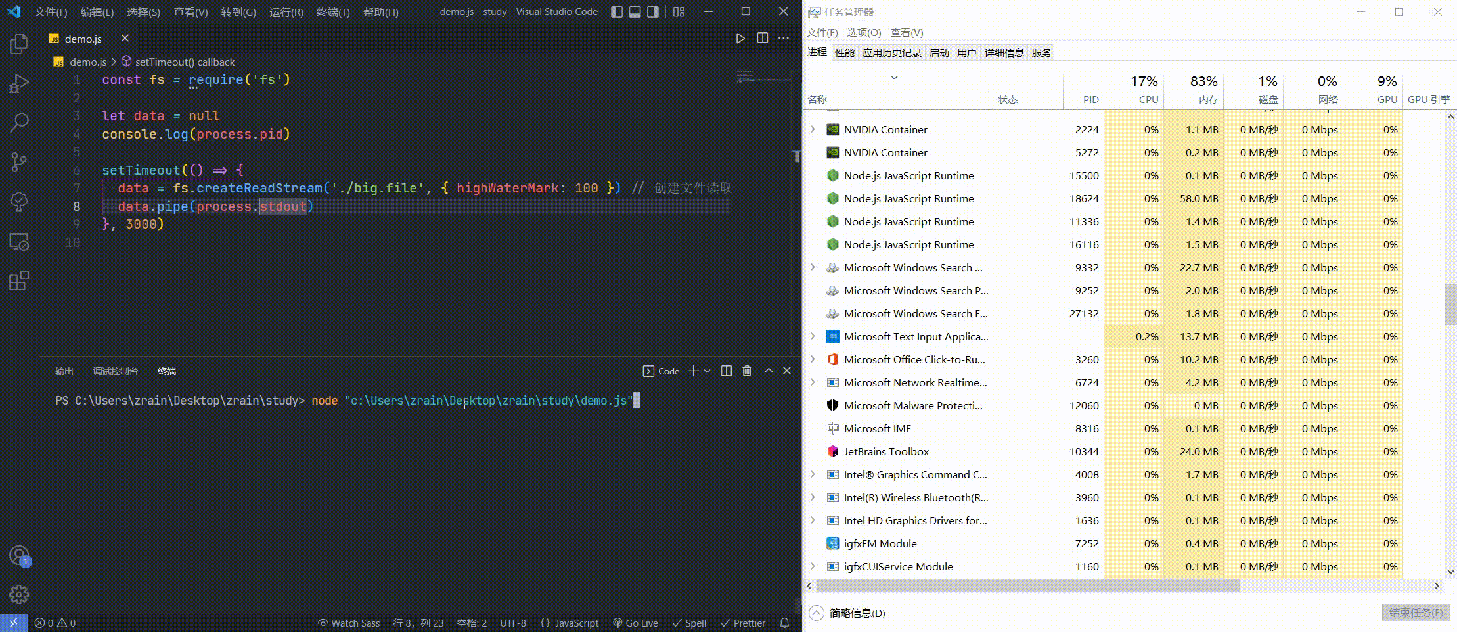Expand Microsoft Windows Search row PID 9332
Viewport: 1457px width, 632px height.
coord(813,267)
